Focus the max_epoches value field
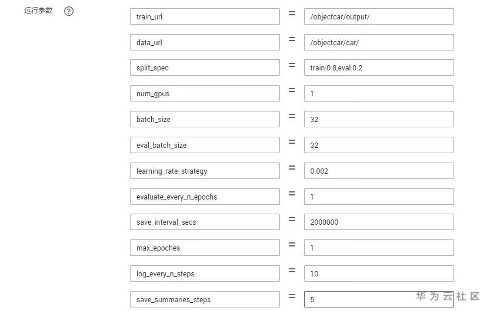This screenshot has height=311, width=487. tap(379, 248)
